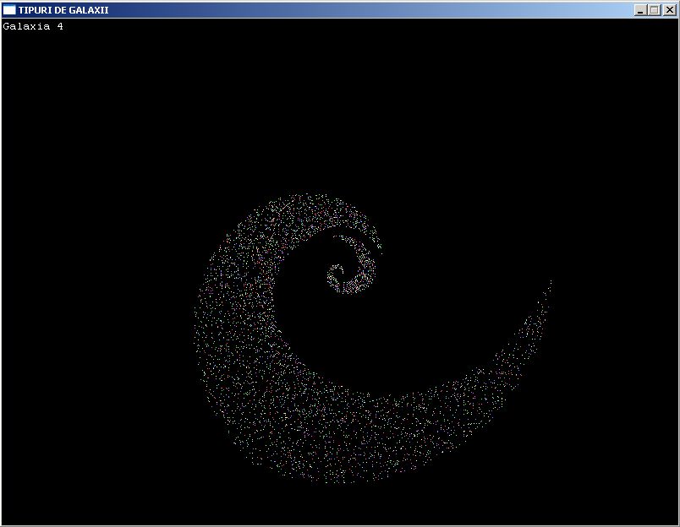Maximize the TIPURI DE GALAXII window
The image size is (680, 527).
tap(655, 10)
